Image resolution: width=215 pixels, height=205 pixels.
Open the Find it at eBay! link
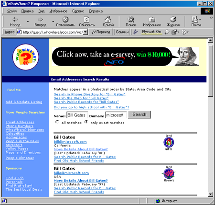(x=19, y=186)
